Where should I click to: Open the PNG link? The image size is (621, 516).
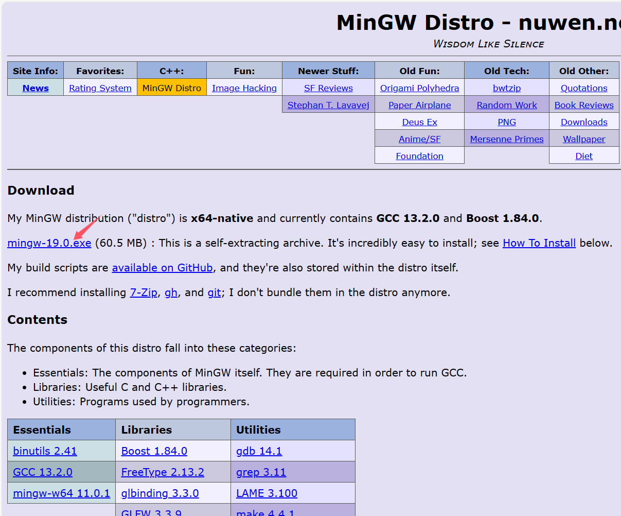click(x=507, y=122)
